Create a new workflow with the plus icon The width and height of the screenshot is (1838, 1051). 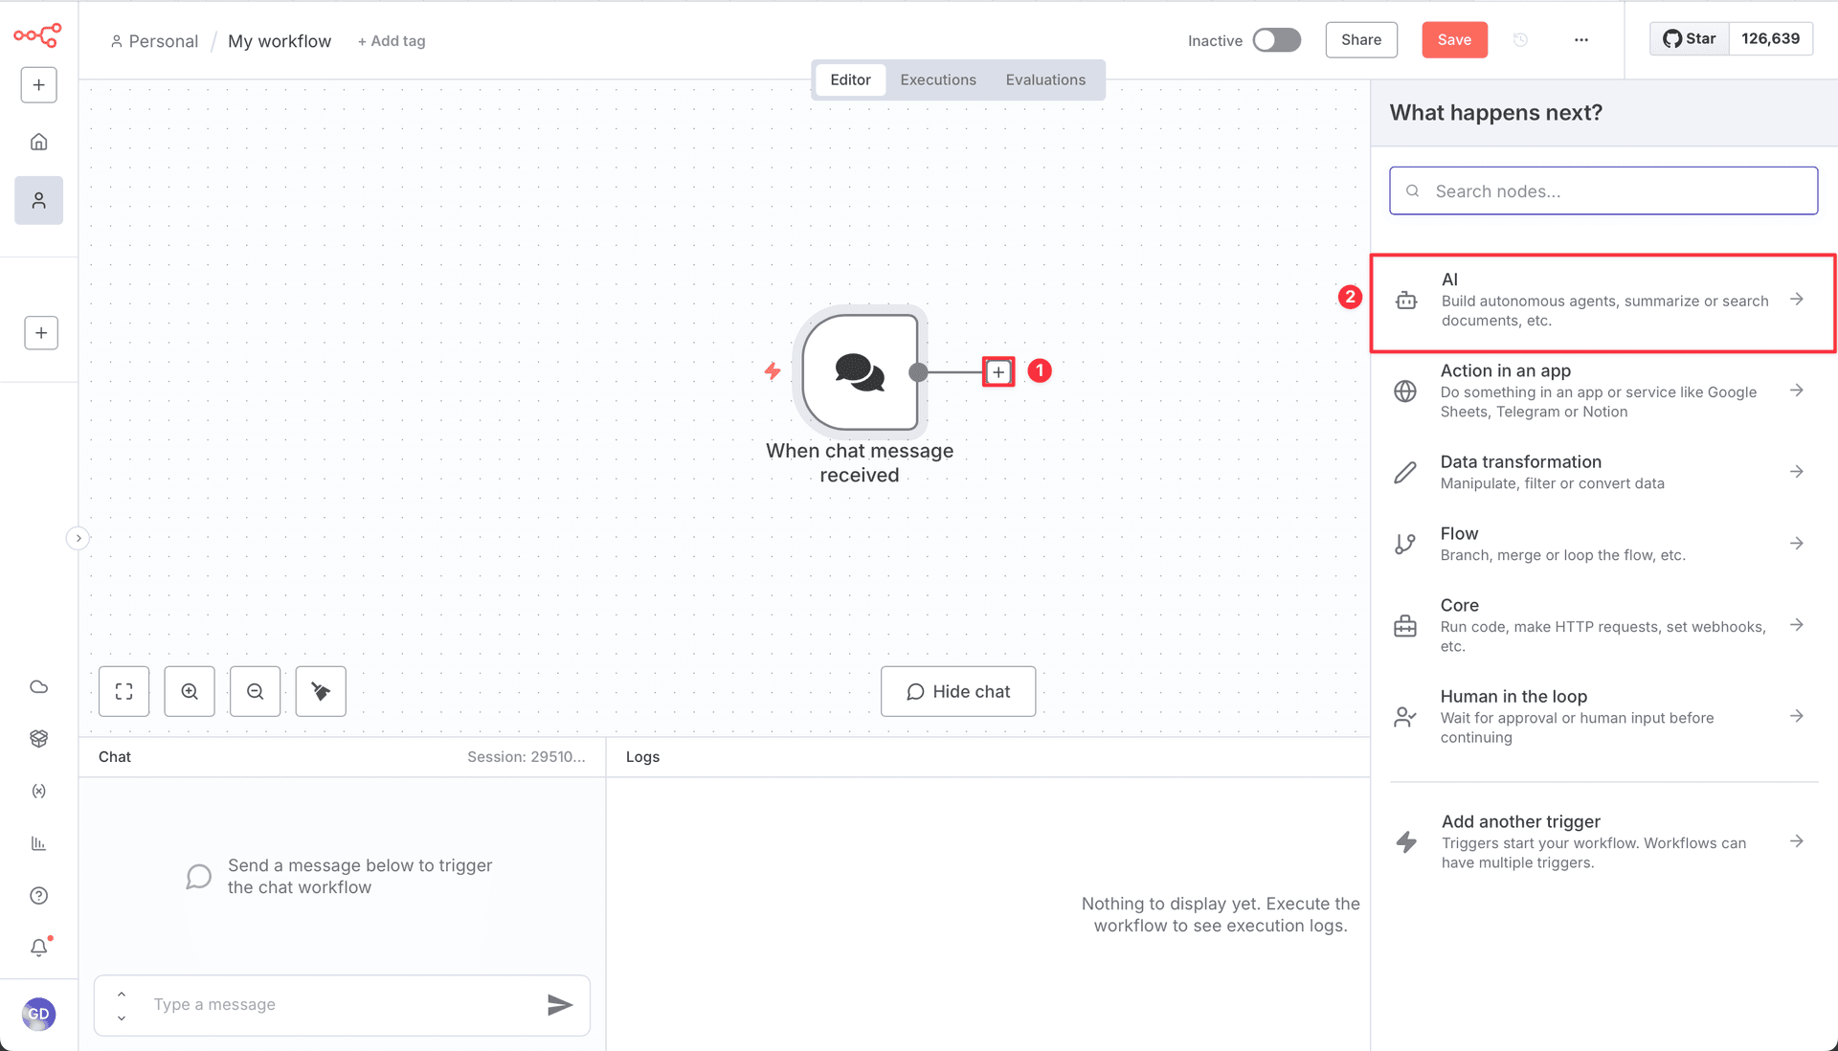[x=38, y=84]
